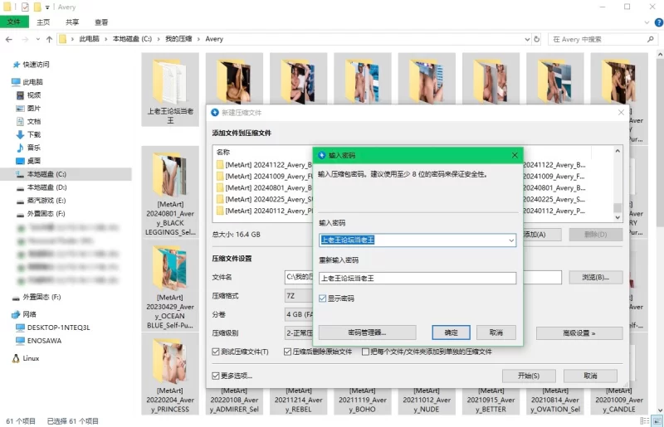Screen dimensions: 664x427
Task: Close the 新建压缩文件 dialog
Action: point(621,113)
